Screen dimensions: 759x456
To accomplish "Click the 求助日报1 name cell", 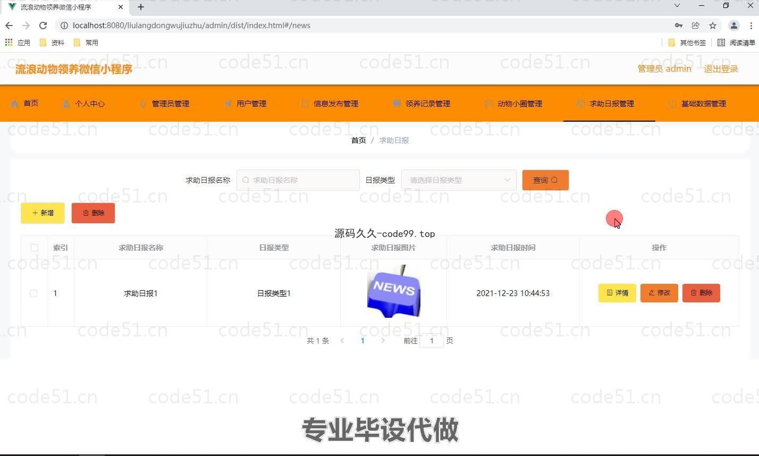I will pyautogui.click(x=141, y=293).
